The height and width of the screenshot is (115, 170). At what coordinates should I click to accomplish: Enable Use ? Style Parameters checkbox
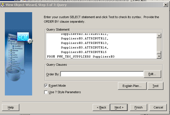click(46, 92)
